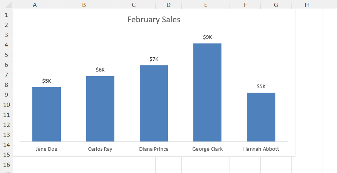Select the Carlos Ray bar
This screenshot has height=173, width=337.
(x=100, y=109)
